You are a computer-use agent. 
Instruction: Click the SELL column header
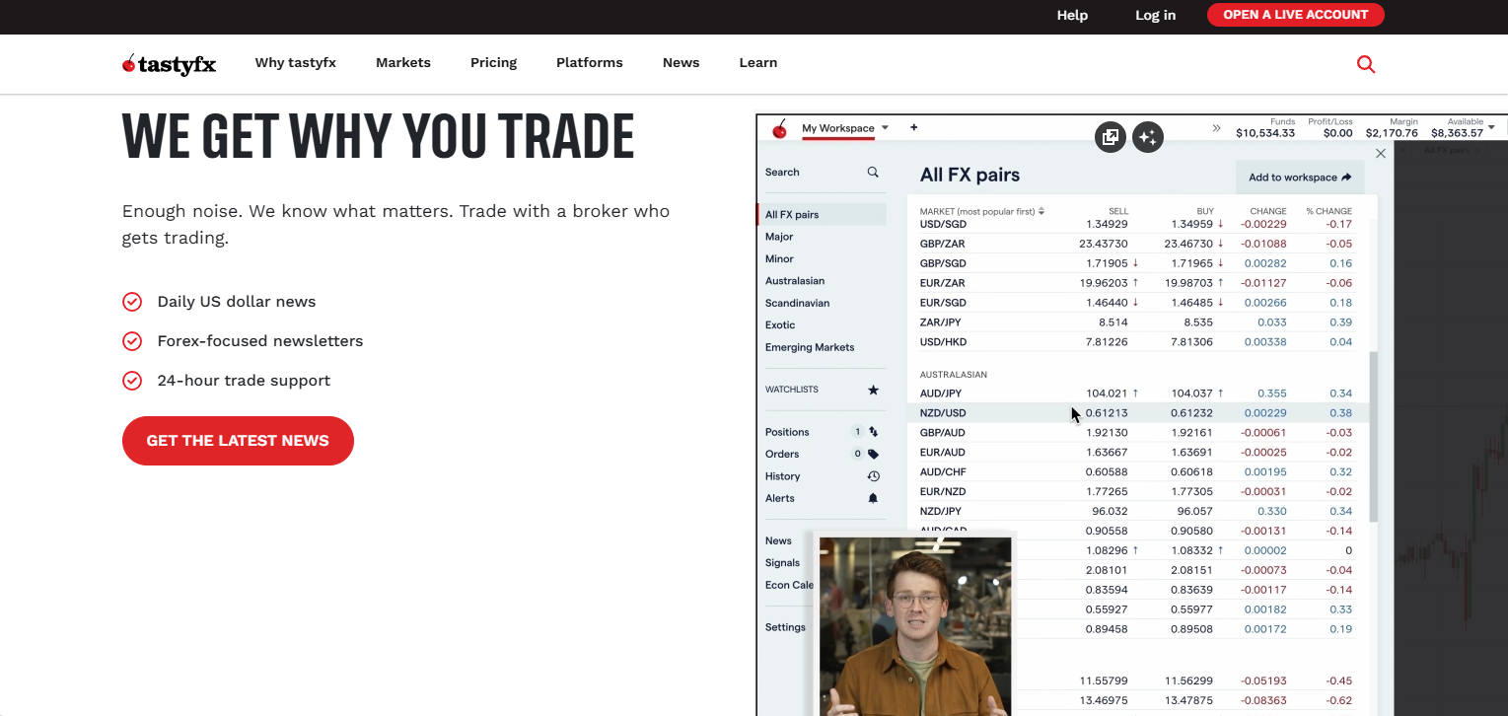1118,211
